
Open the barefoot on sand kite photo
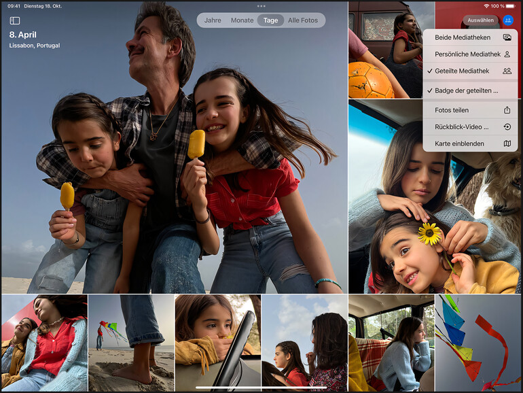(x=131, y=343)
